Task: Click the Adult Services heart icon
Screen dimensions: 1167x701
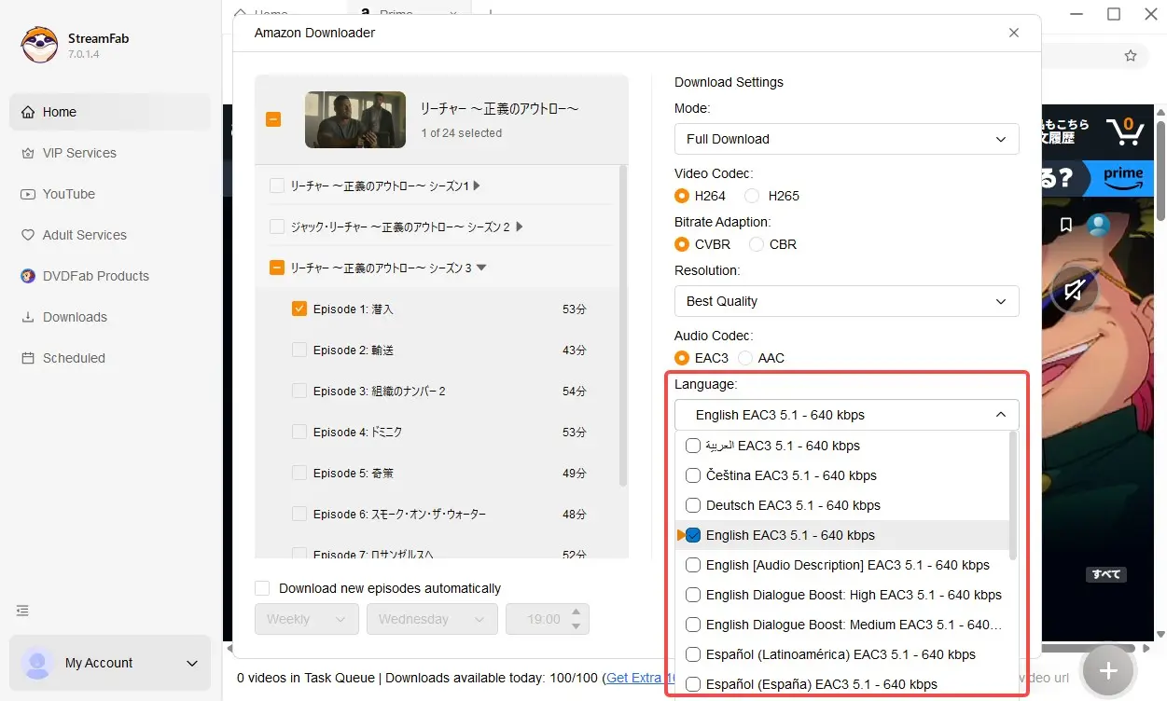Action: [x=27, y=235]
